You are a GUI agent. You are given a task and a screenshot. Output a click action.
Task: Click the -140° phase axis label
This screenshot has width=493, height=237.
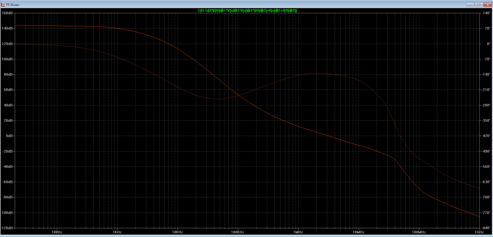click(x=486, y=74)
